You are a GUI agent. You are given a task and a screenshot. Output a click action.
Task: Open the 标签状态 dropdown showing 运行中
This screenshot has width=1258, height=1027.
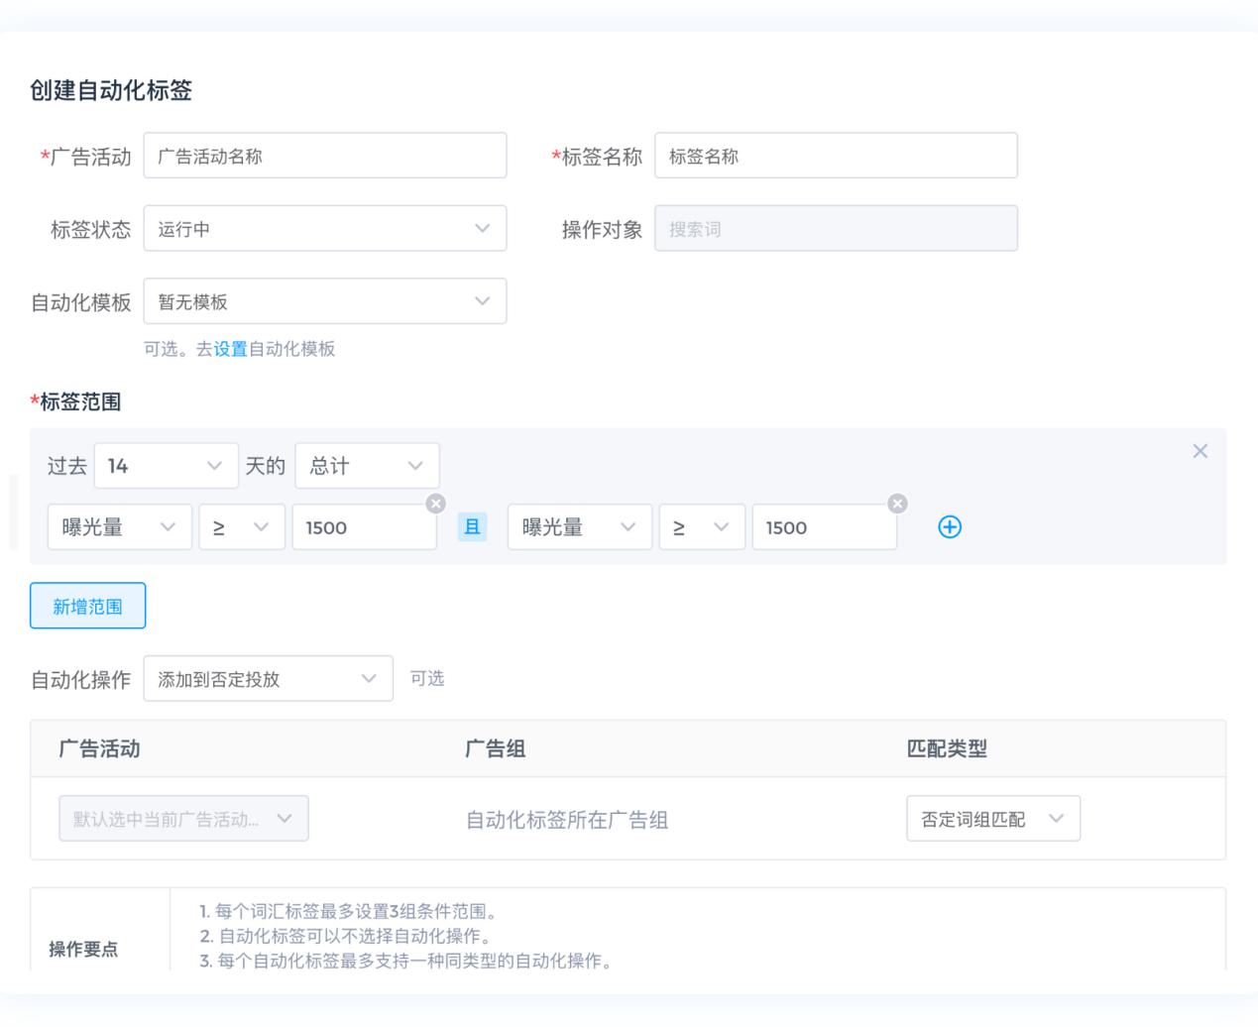[324, 229]
